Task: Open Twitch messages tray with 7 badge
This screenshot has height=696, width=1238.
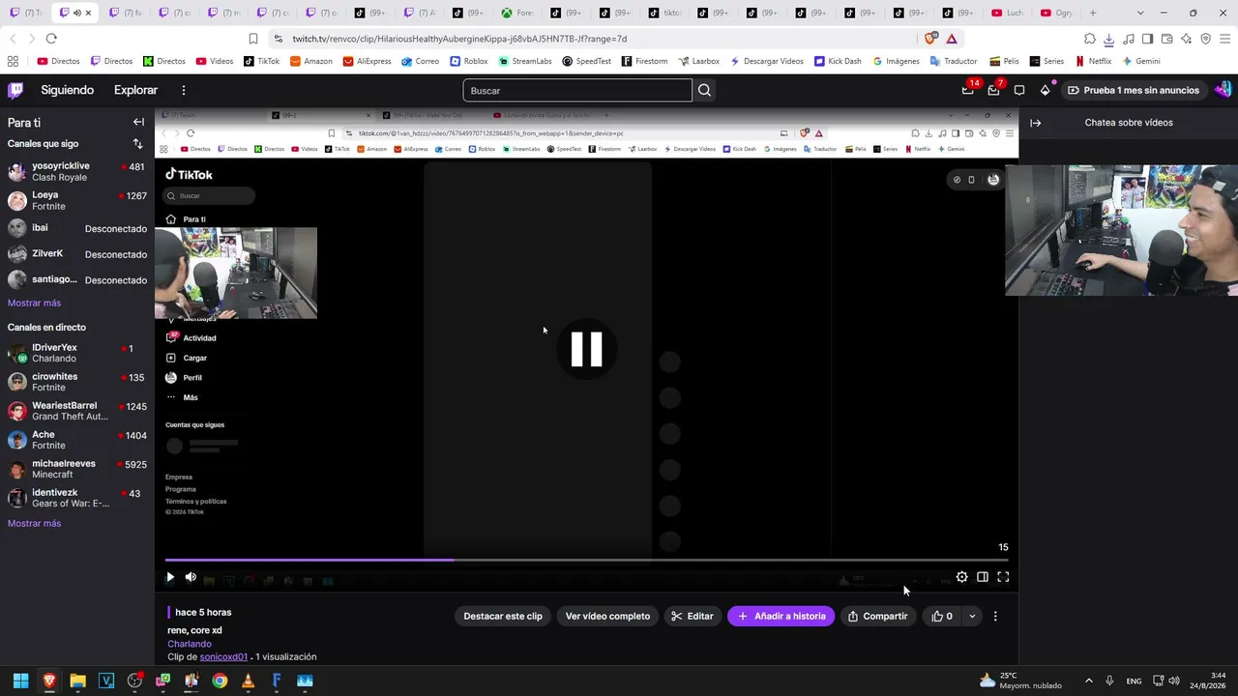Action: (x=993, y=90)
